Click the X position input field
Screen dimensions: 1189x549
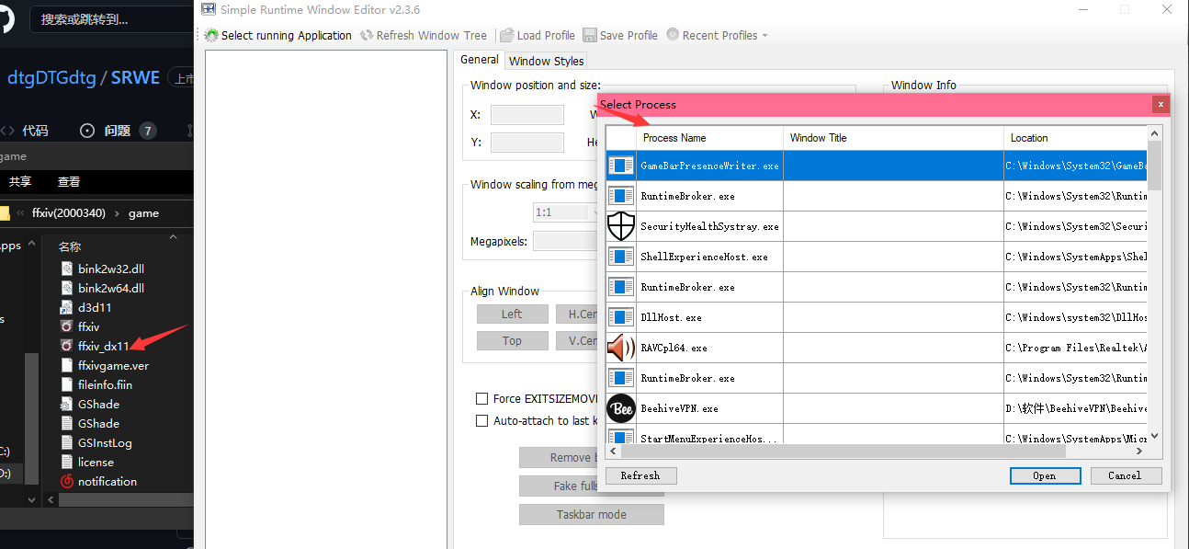(527, 115)
